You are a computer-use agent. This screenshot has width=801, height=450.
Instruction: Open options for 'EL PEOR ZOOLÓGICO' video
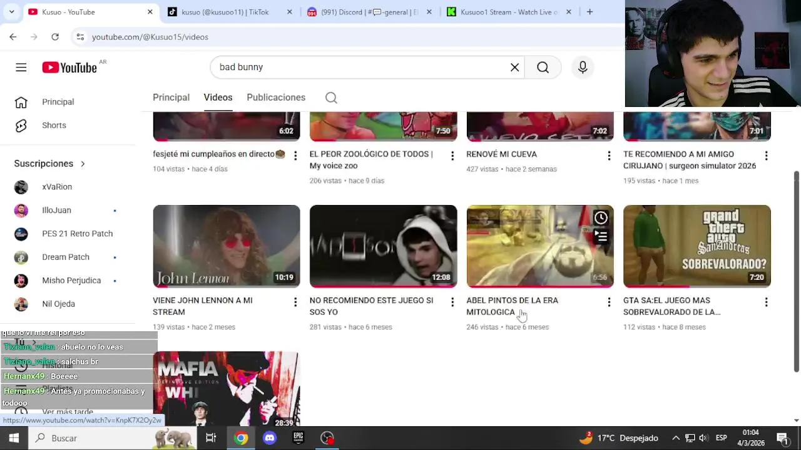coord(452,156)
